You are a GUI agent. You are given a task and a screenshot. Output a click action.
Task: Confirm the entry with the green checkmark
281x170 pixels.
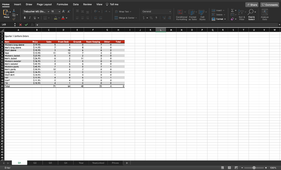click(26, 25)
